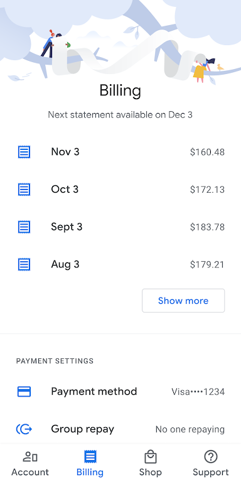Tap the Support question mark icon
The image size is (241, 482).
point(211,457)
